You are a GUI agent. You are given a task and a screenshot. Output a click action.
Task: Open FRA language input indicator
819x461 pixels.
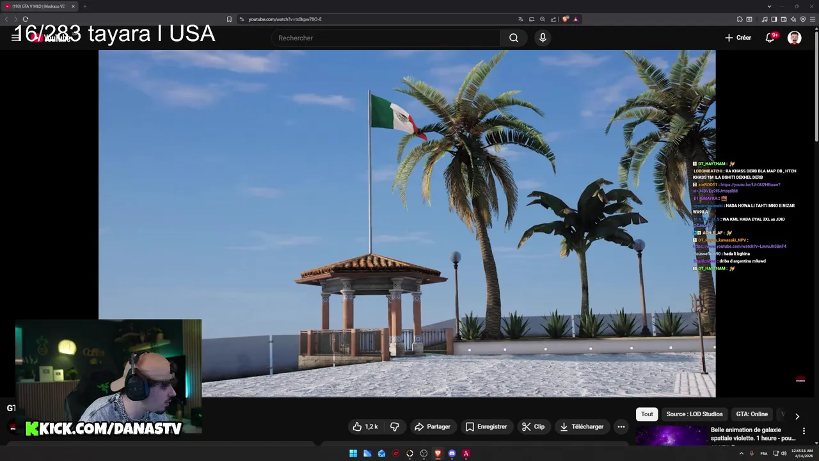764,453
